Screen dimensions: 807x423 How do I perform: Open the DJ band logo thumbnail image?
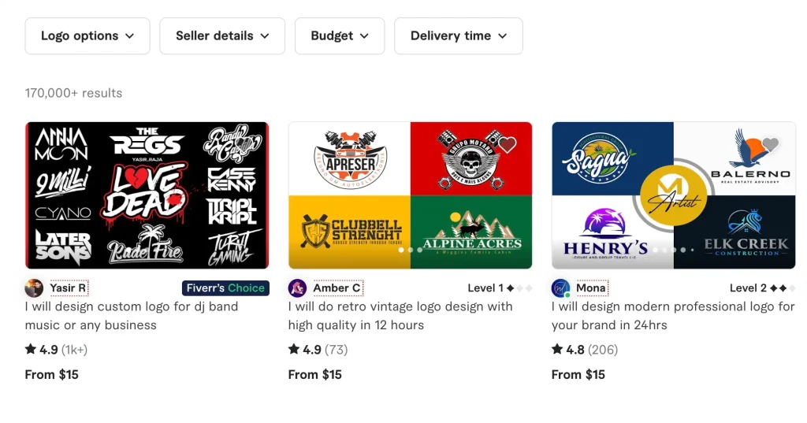147,195
